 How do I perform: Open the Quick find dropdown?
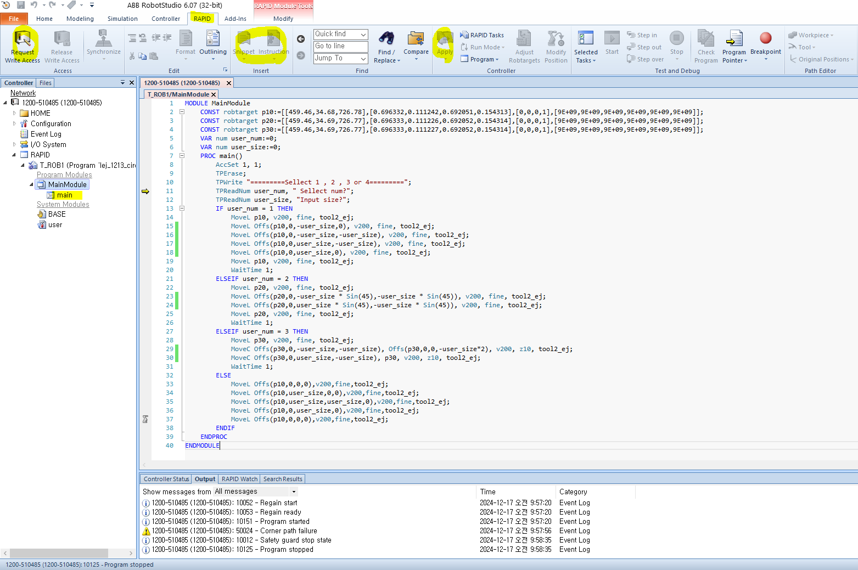(x=363, y=34)
